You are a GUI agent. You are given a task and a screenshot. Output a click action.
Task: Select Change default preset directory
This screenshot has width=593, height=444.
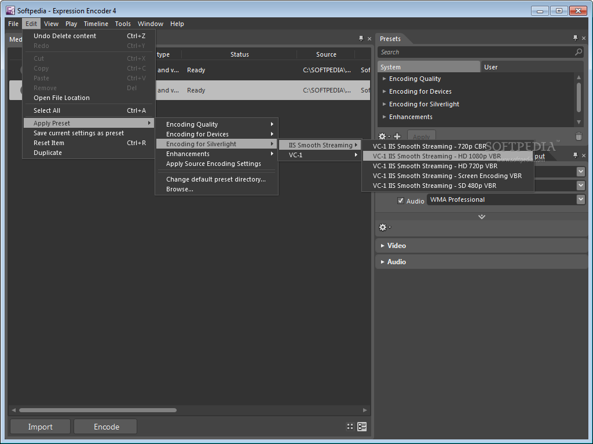[217, 179]
